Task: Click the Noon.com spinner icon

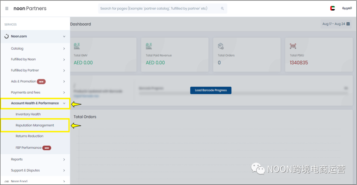Action: (x=7, y=36)
